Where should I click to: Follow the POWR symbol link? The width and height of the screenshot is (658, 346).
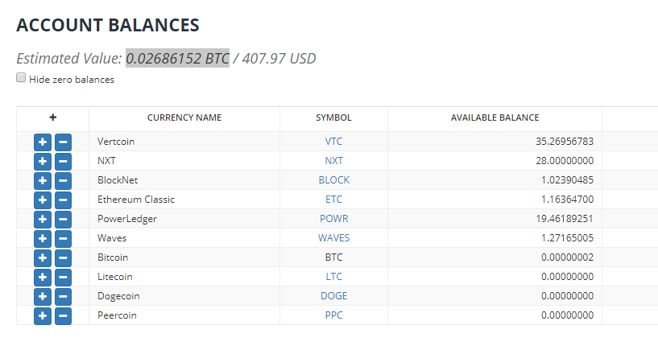(x=333, y=219)
